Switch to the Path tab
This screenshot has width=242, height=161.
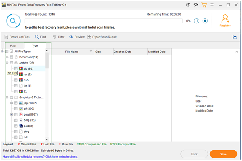[13, 45]
